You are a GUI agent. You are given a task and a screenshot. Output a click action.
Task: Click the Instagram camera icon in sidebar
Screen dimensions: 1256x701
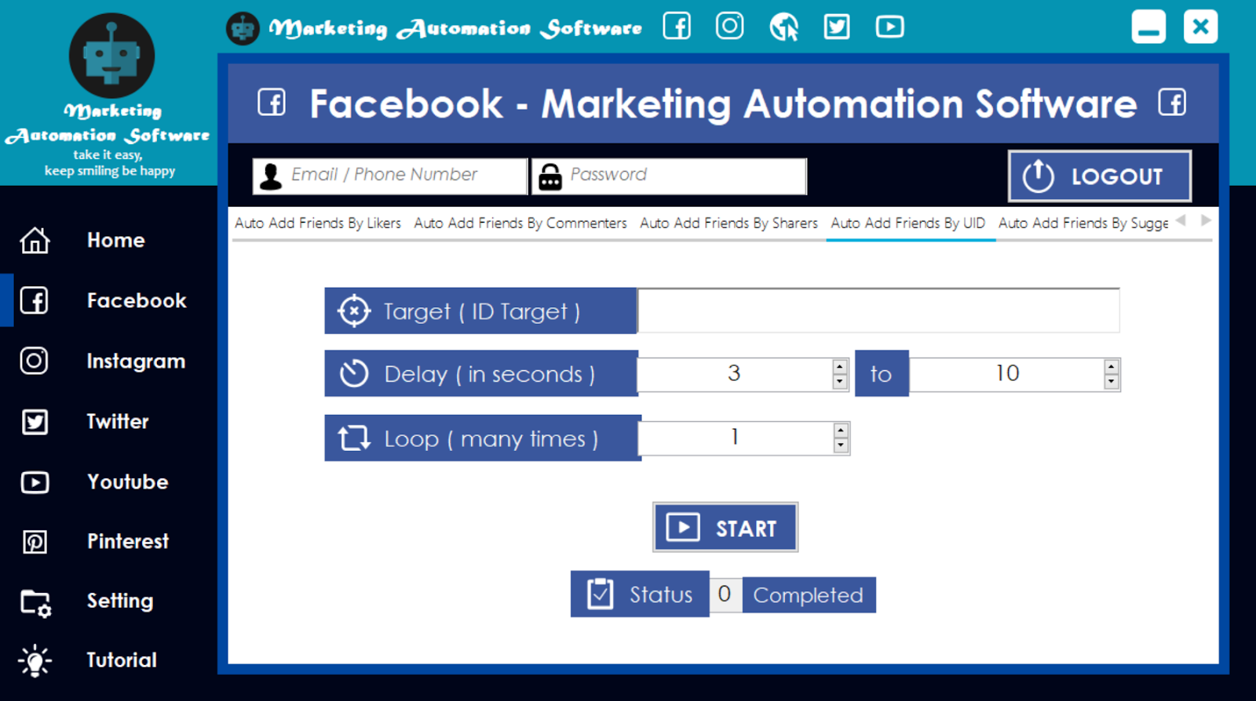[34, 361]
